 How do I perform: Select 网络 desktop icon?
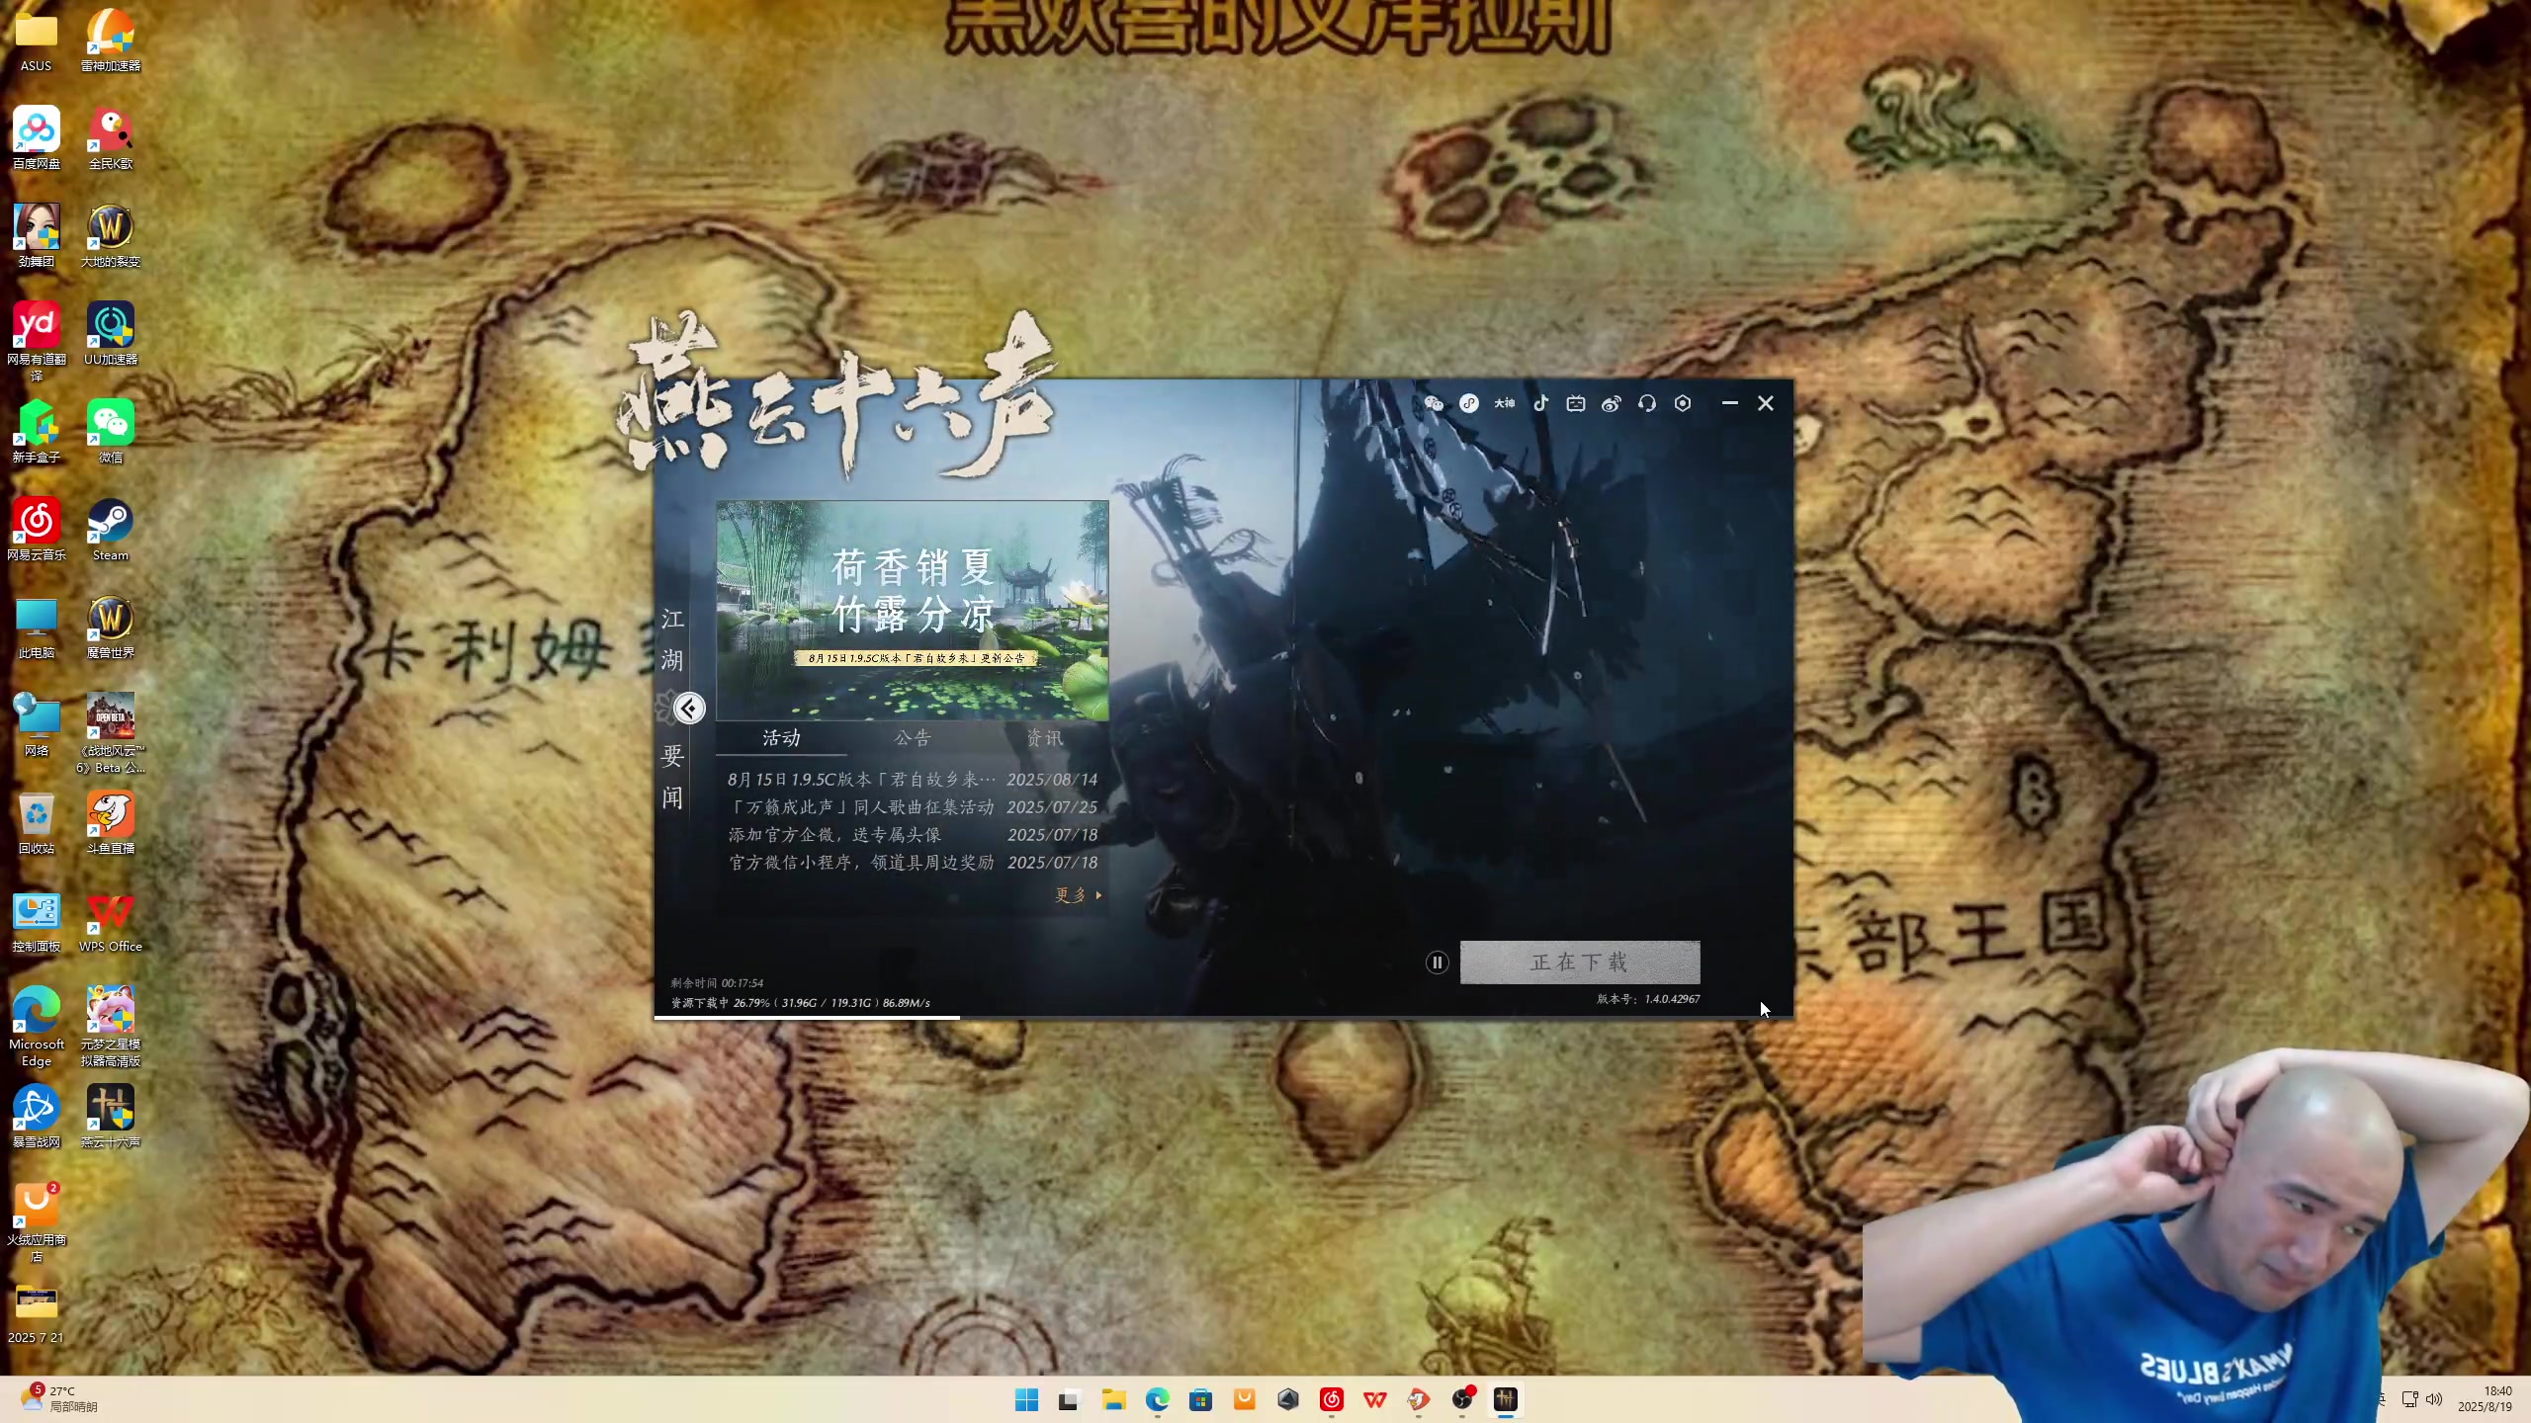click(x=37, y=725)
